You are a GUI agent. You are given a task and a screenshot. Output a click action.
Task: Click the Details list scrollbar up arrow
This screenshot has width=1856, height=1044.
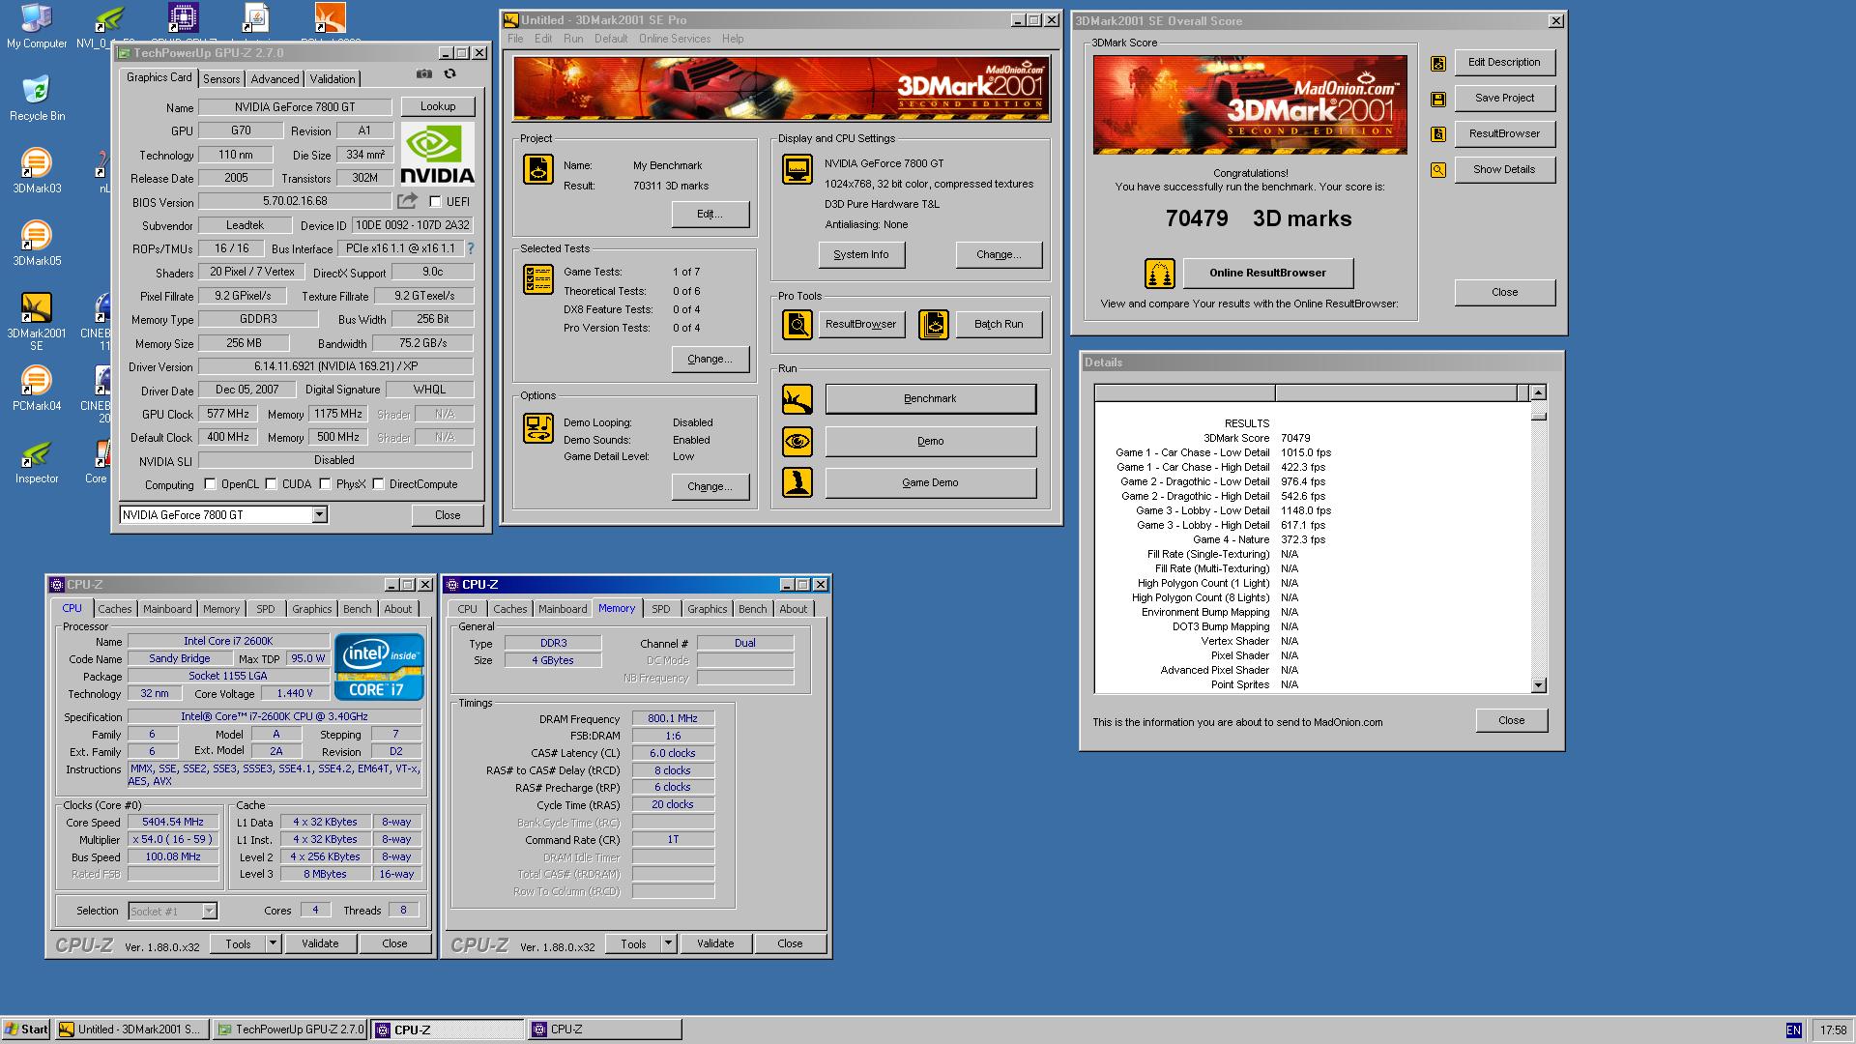click(x=1539, y=392)
